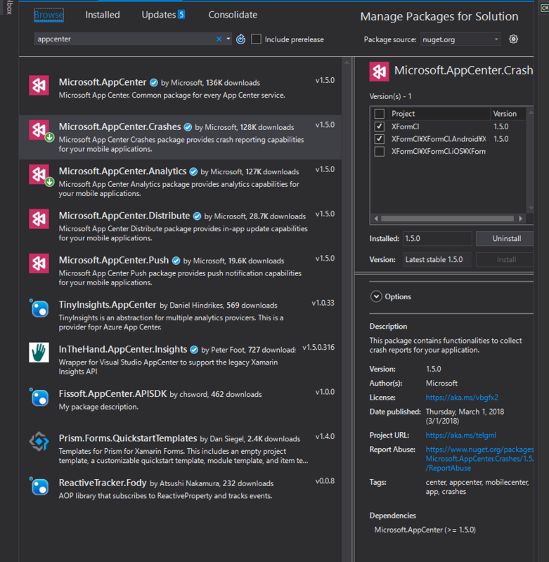Enable Include prerelease checkbox
This screenshot has height=562, width=549.
coord(256,39)
